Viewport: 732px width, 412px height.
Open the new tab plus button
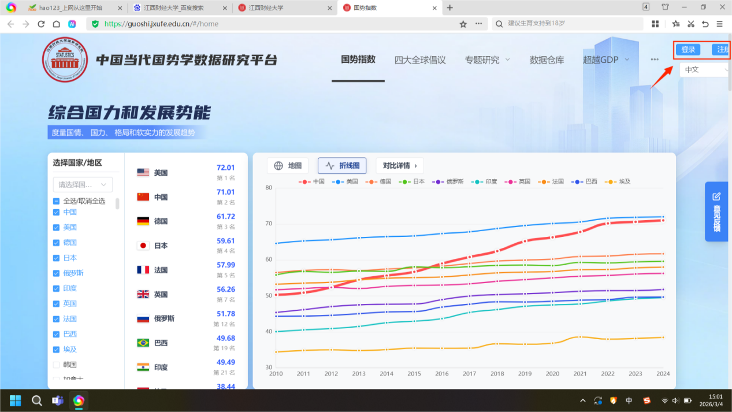(x=450, y=8)
